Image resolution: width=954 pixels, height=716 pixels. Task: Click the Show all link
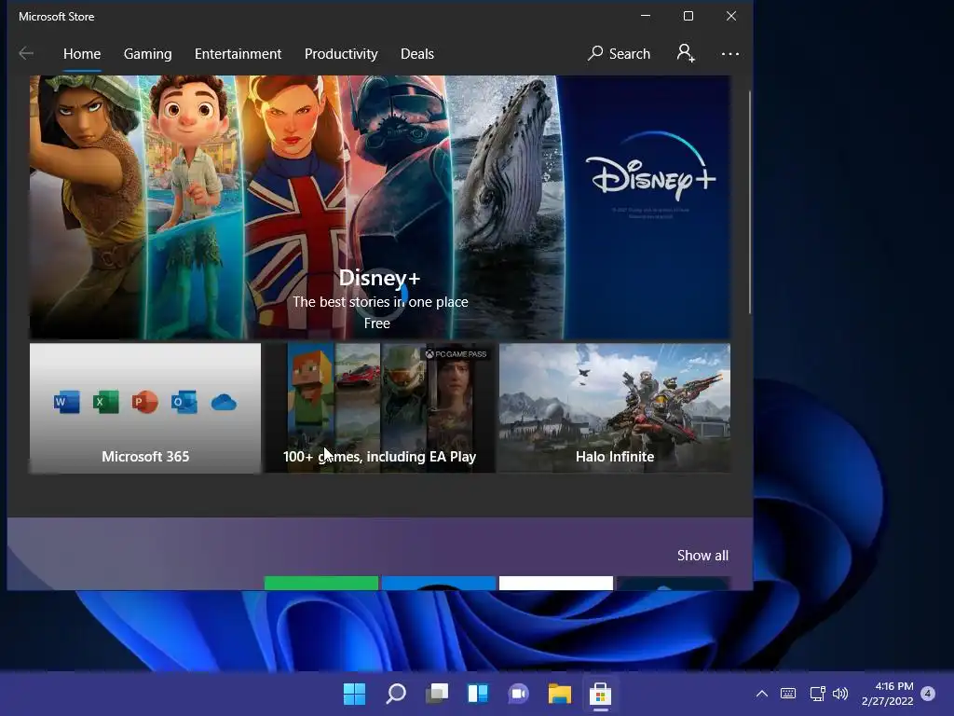(x=702, y=556)
